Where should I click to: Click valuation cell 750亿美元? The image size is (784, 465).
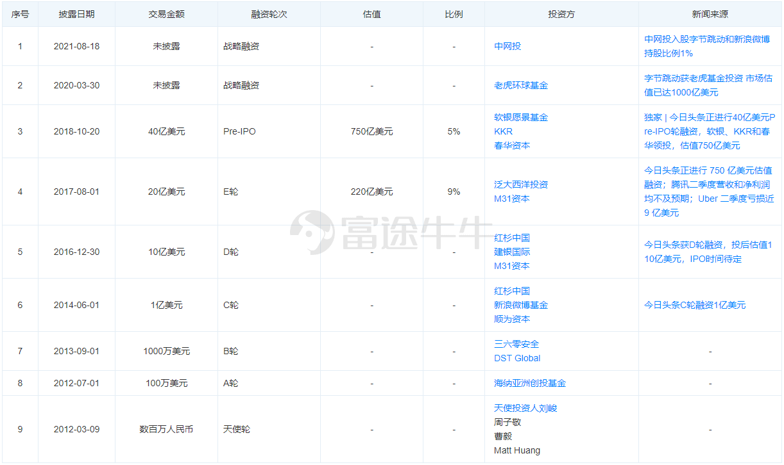(x=371, y=131)
